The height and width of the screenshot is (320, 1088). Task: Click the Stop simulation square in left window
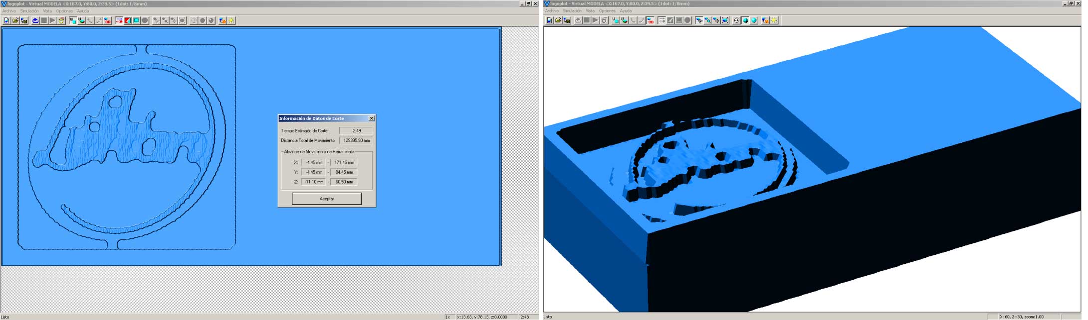44,20
